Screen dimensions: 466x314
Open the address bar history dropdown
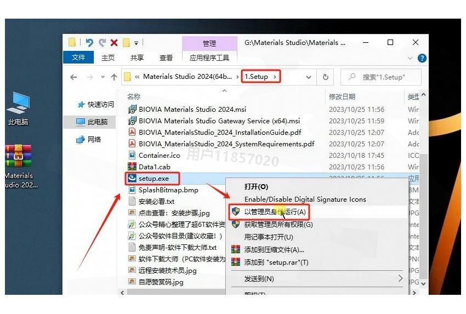click(309, 77)
